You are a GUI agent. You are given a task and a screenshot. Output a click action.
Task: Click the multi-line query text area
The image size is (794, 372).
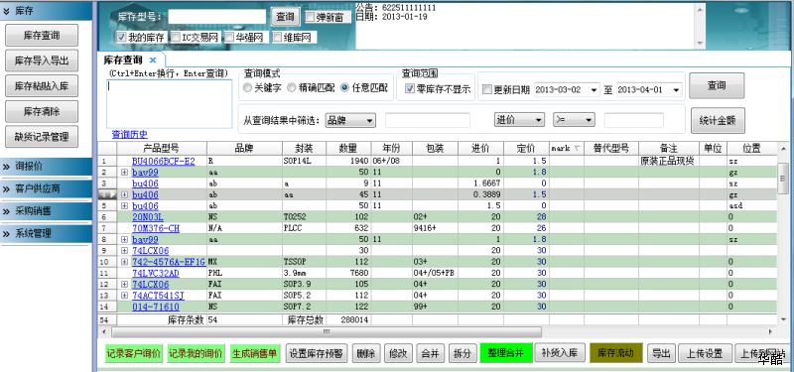point(169,104)
